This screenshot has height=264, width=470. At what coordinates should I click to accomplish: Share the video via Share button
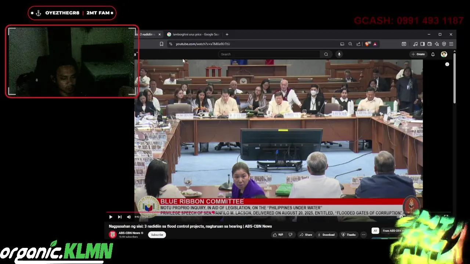click(305, 235)
